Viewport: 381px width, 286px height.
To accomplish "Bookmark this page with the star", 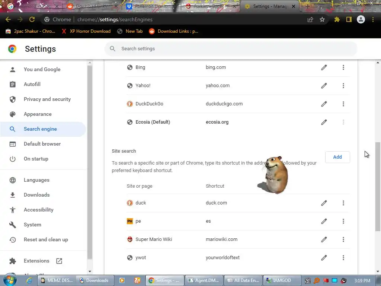I will tap(322, 19).
